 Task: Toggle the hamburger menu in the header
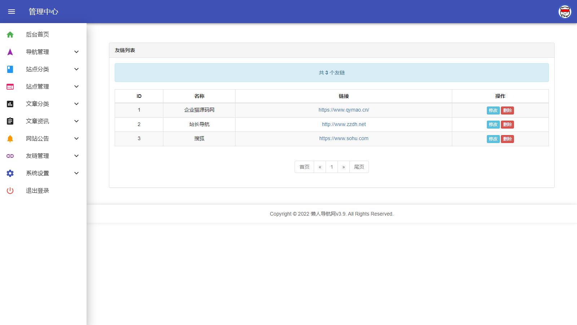[12, 12]
